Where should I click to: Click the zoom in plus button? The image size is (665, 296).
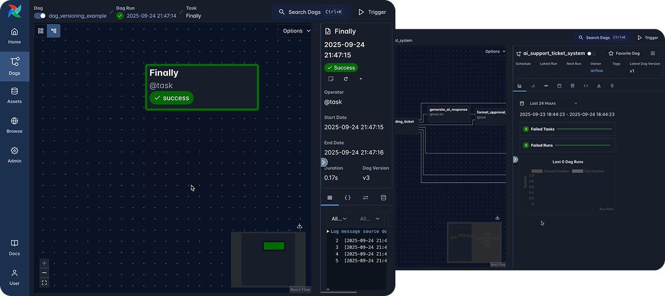tap(44, 263)
